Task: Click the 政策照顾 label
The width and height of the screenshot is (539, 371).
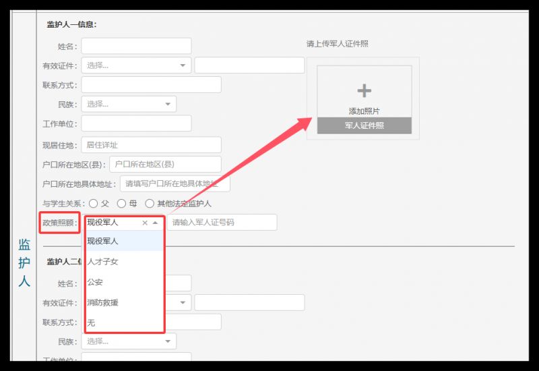Action: [60, 223]
